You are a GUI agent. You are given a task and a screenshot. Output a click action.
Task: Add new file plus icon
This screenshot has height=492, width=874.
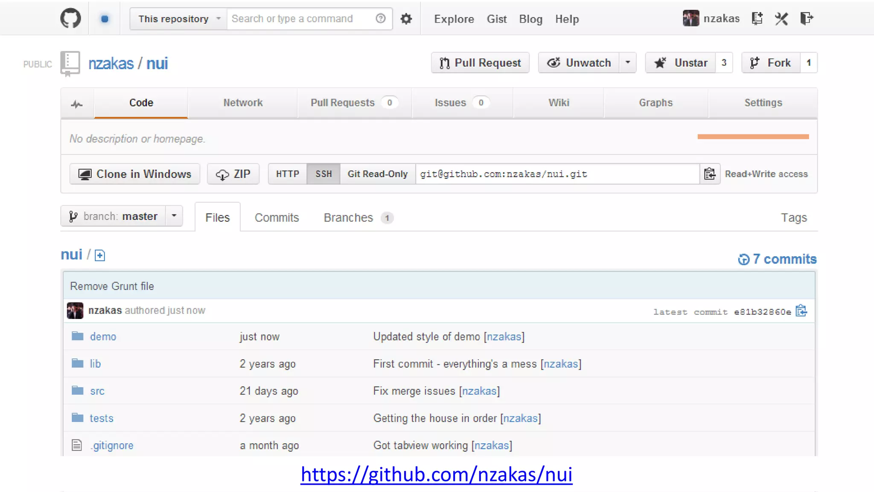coord(100,255)
